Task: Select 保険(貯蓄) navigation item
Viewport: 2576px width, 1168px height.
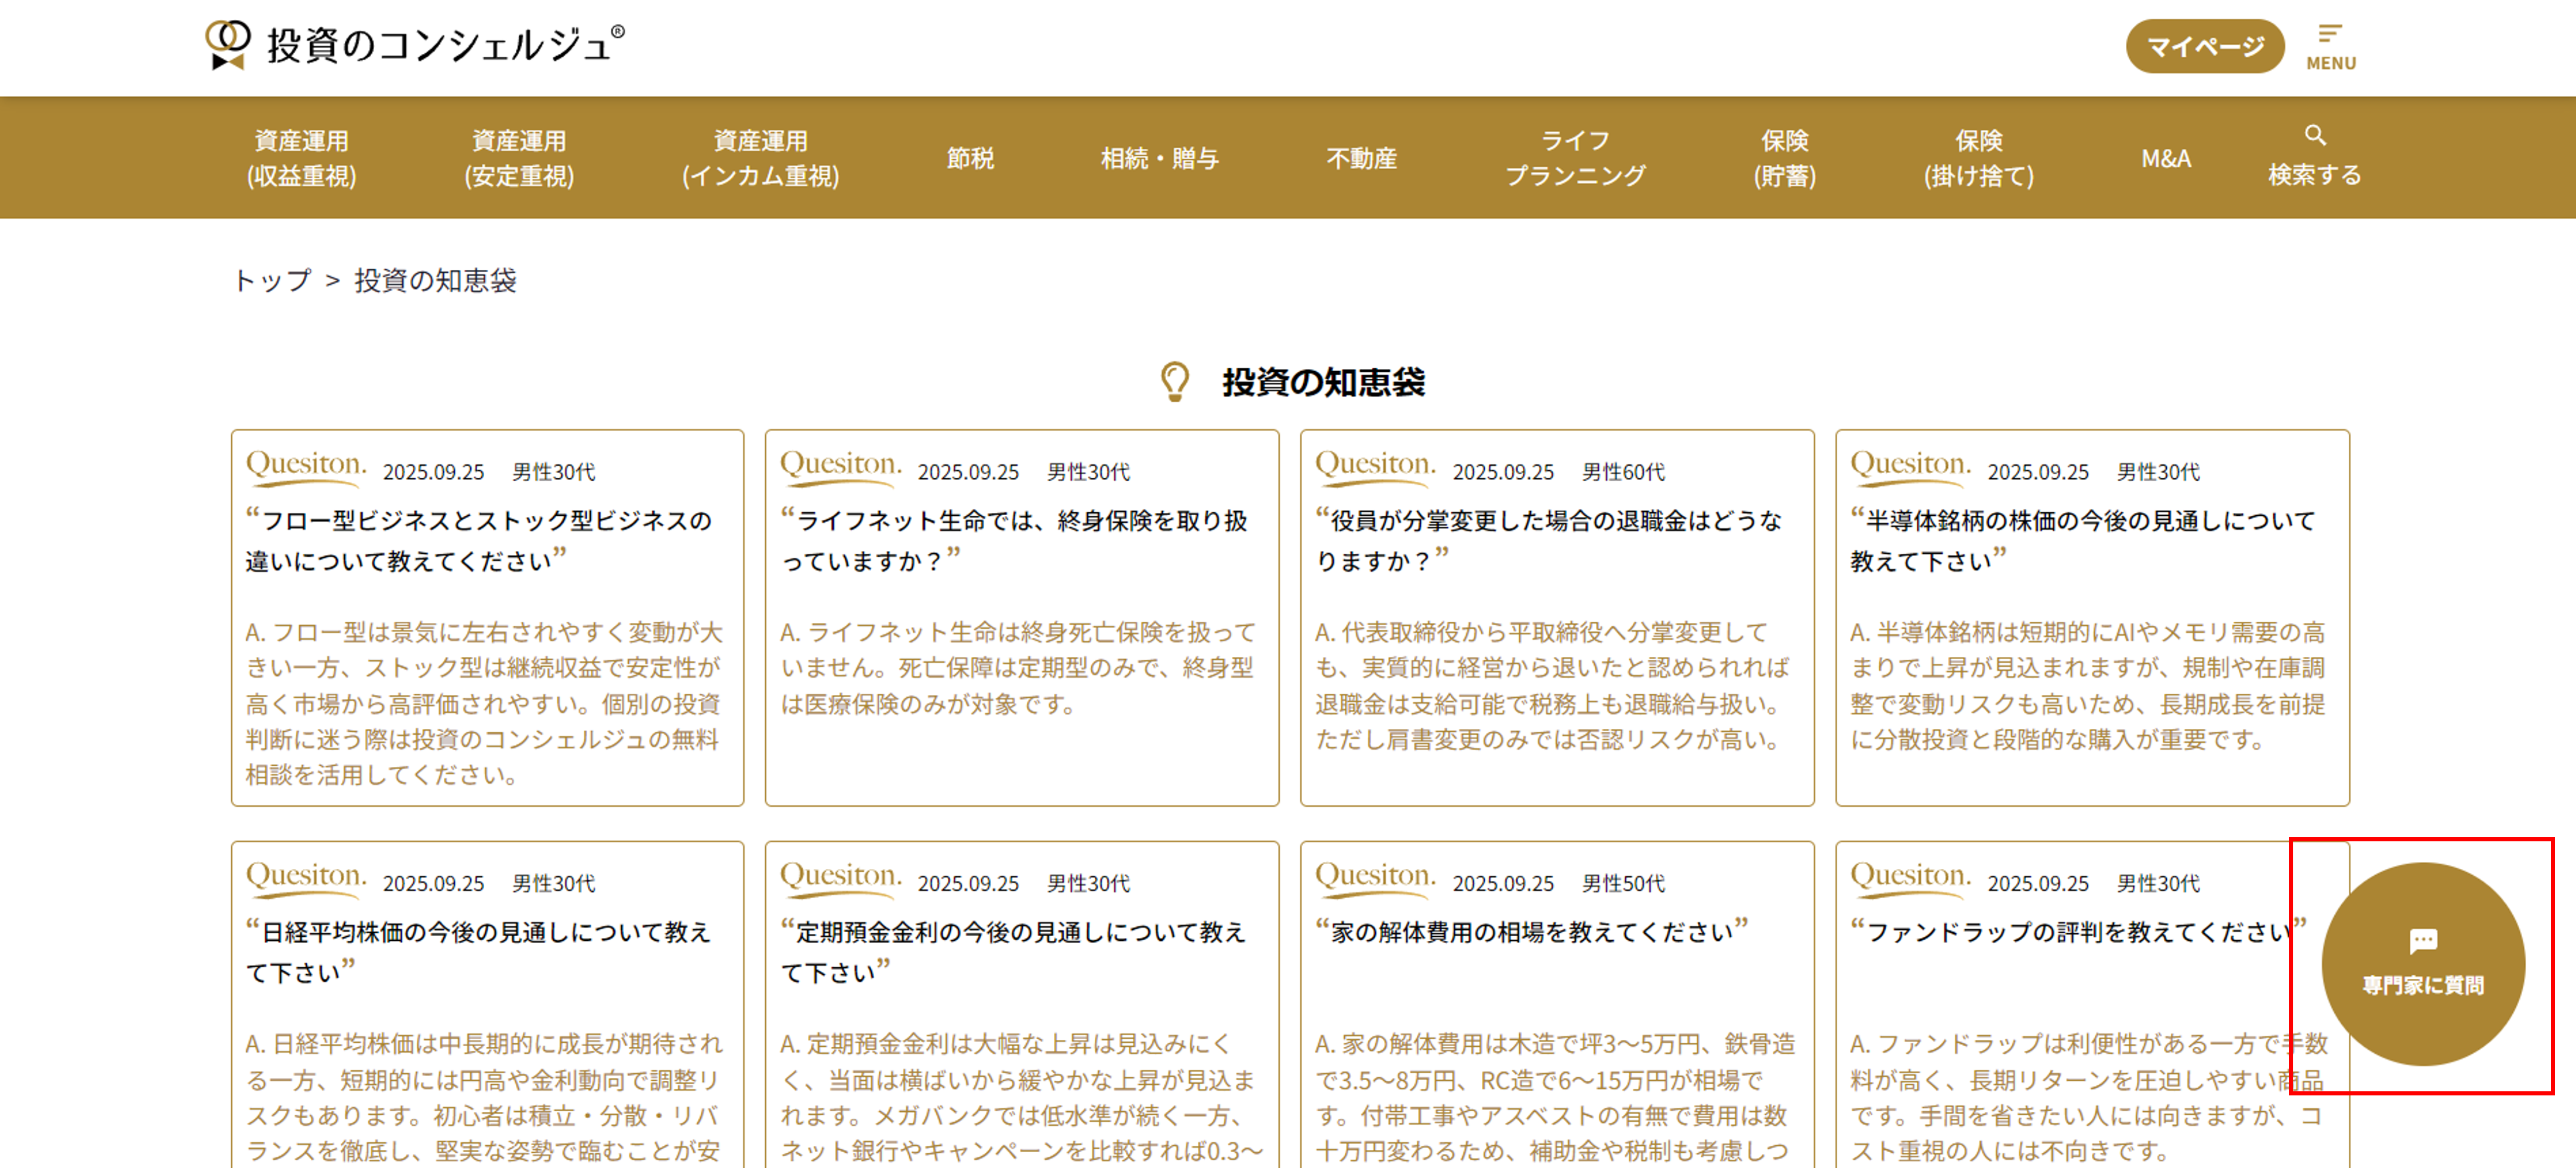Action: pyautogui.click(x=1784, y=158)
